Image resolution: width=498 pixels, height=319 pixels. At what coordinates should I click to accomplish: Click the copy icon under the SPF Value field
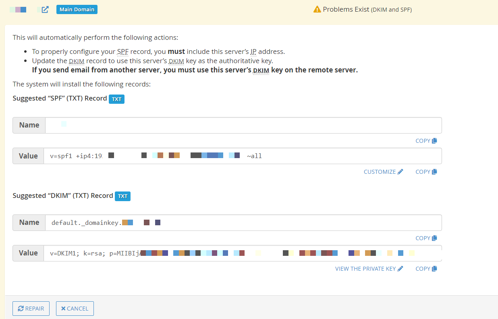(434, 171)
